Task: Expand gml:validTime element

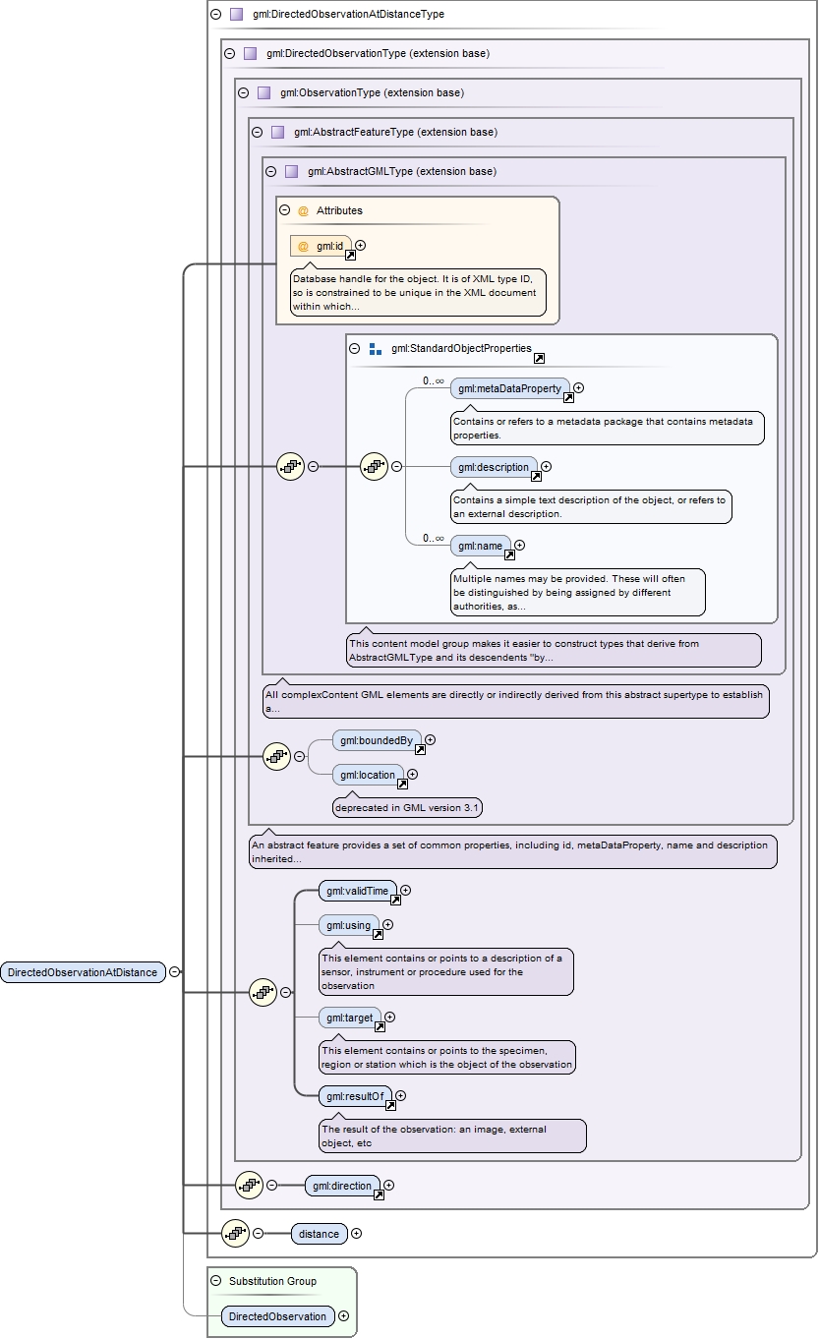Action: pos(405,891)
